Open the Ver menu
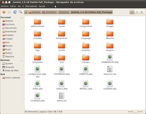146x114 pixels. pos(19,6)
